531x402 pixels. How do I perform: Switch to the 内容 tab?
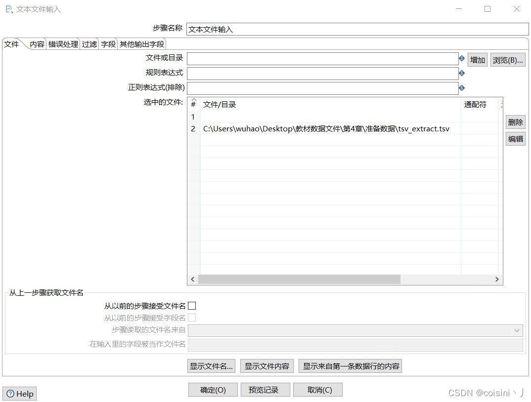pos(36,44)
